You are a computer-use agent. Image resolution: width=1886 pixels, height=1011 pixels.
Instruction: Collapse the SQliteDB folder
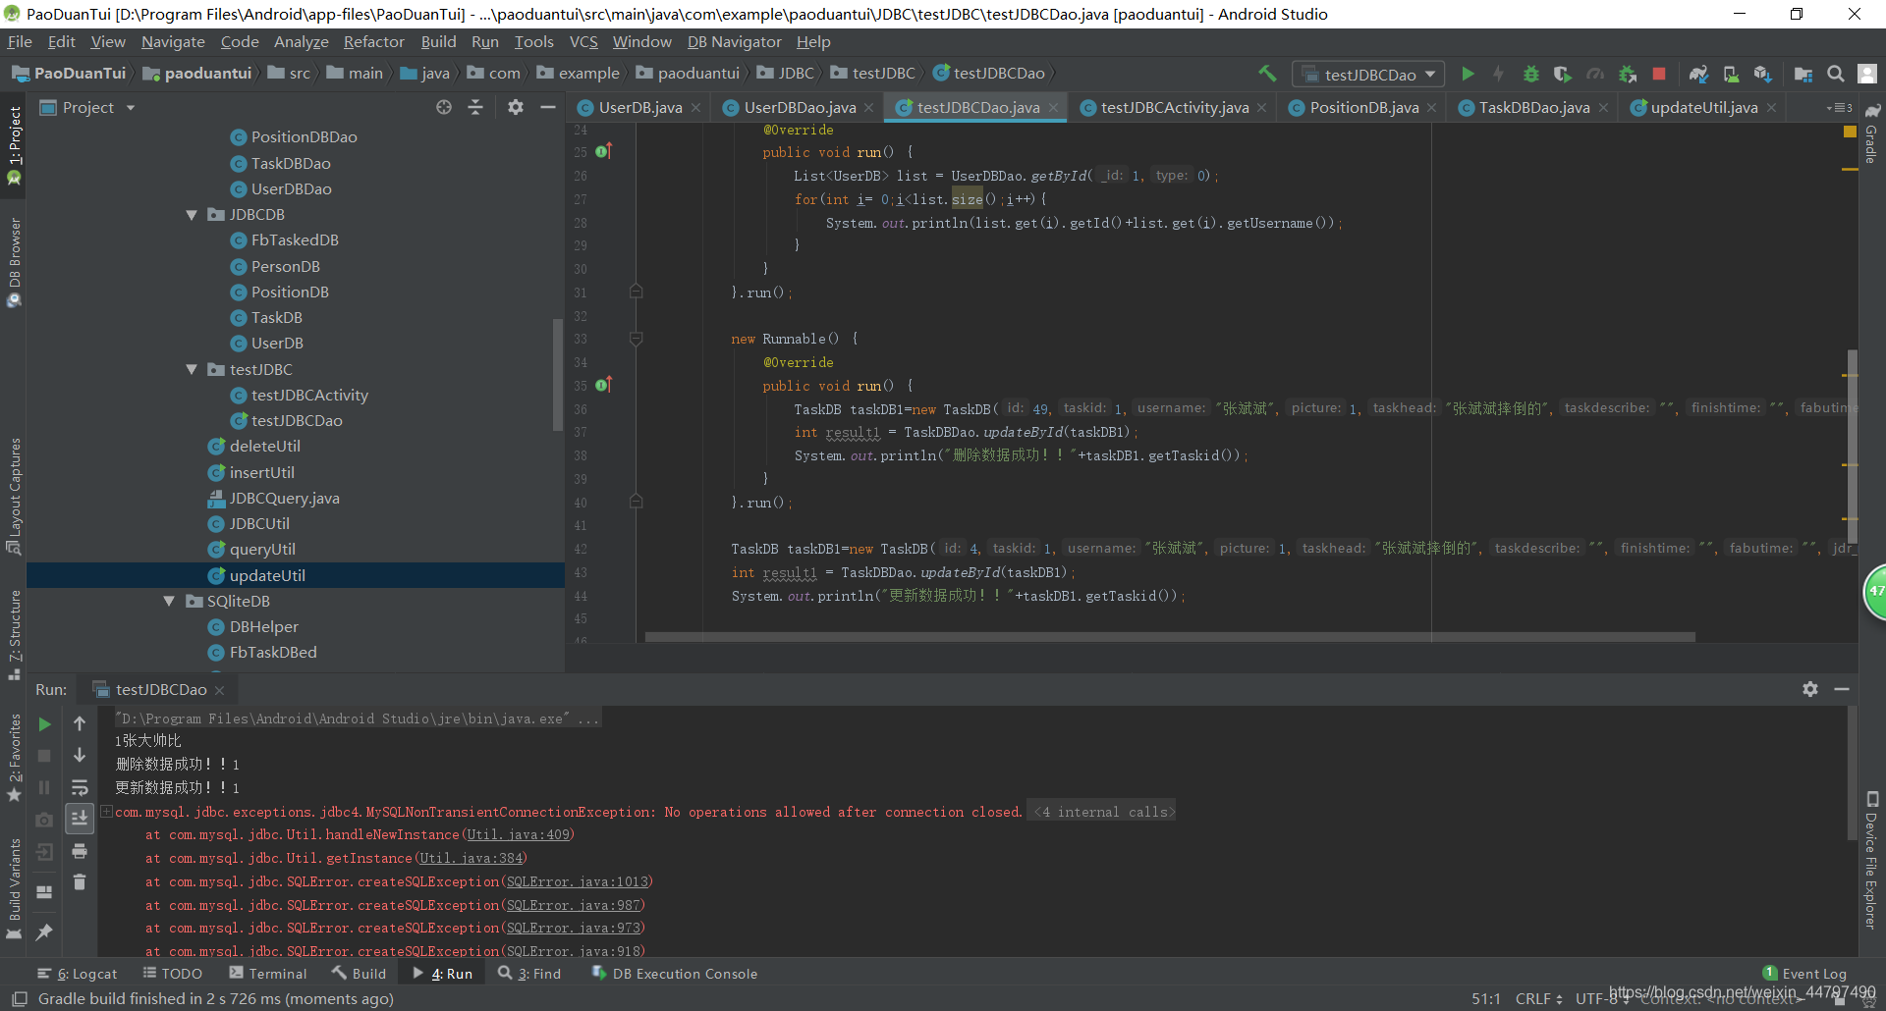[x=169, y=602]
